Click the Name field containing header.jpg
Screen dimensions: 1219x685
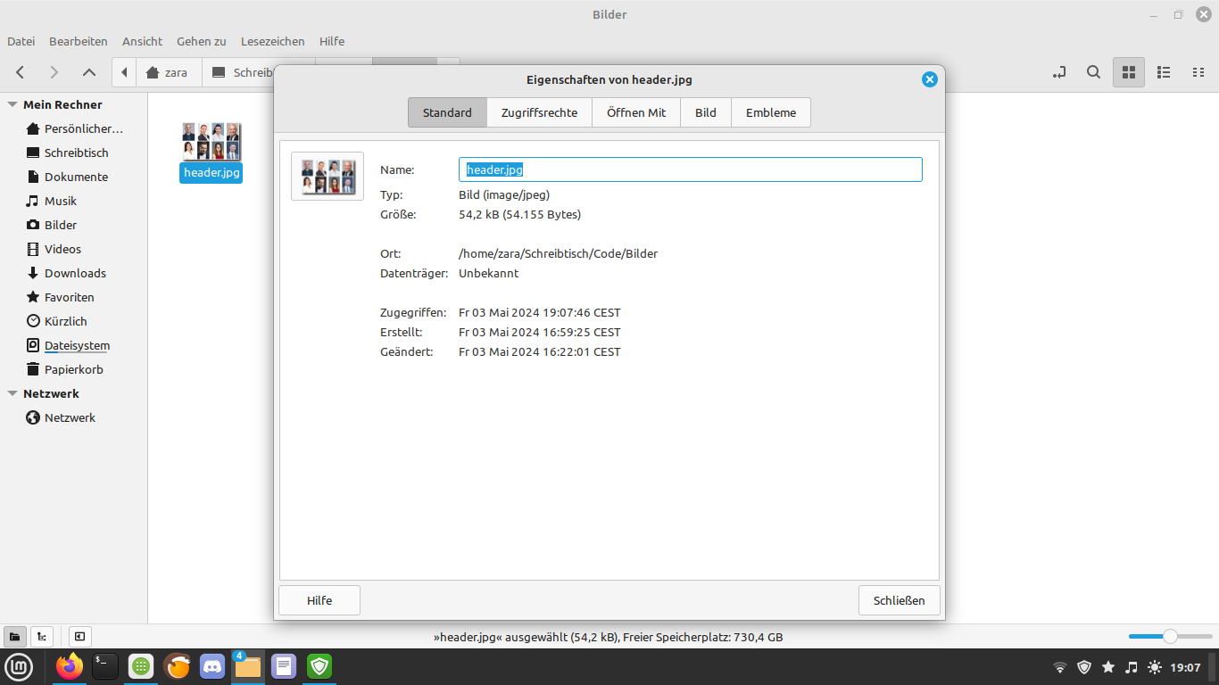[x=690, y=169]
